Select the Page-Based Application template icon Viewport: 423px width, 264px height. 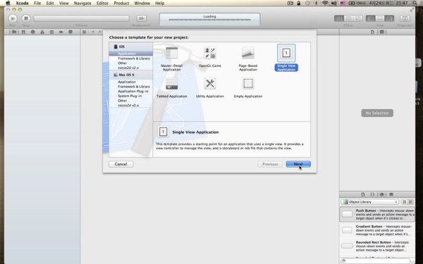248,53
